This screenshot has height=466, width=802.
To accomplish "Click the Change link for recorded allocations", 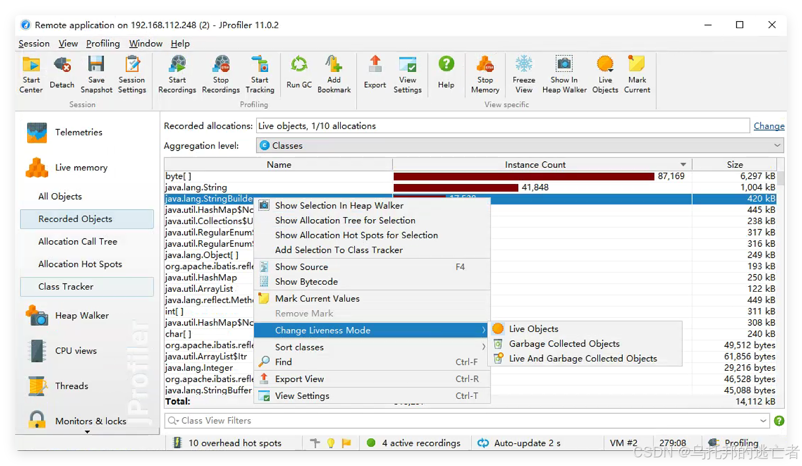I will pos(769,126).
